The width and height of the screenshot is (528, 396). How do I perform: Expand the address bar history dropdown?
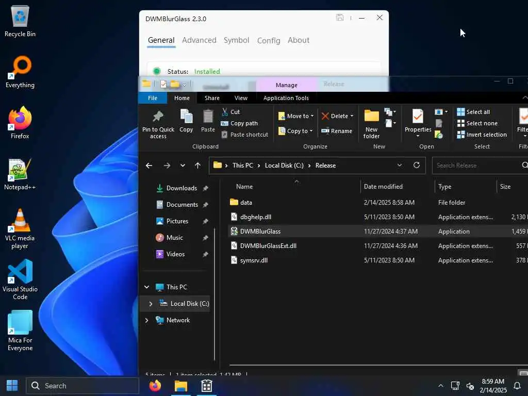tap(400, 165)
